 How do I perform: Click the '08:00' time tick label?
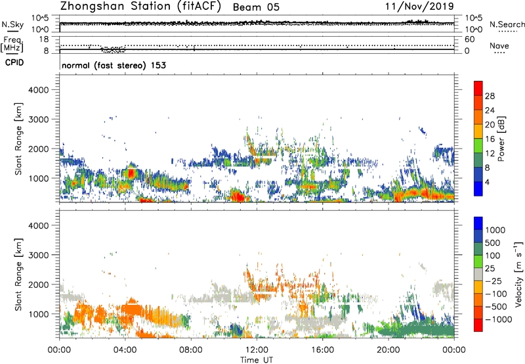coord(191,350)
